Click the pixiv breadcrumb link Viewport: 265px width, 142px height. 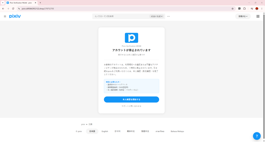[x=83, y=124]
